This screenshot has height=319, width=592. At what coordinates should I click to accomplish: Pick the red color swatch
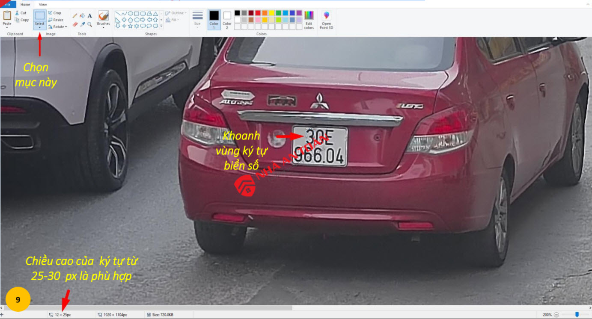(x=258, y=13)
